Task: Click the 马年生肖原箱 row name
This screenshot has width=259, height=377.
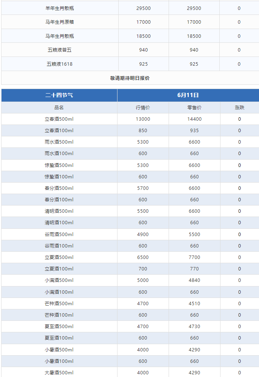Action: pos(60,22)
